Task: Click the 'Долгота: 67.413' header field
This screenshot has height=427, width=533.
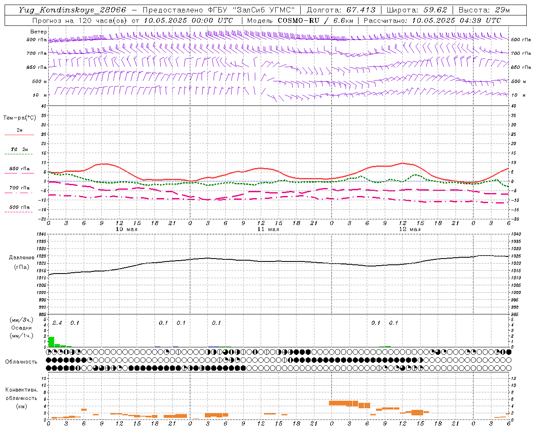Action: [x=341, y=10]
